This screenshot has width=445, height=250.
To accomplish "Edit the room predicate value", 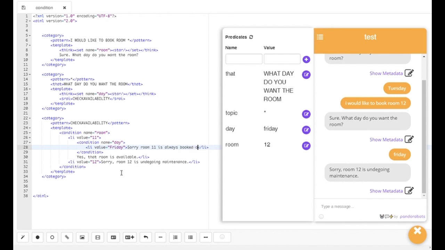I will pyautogui.click(x=306, y=145).
